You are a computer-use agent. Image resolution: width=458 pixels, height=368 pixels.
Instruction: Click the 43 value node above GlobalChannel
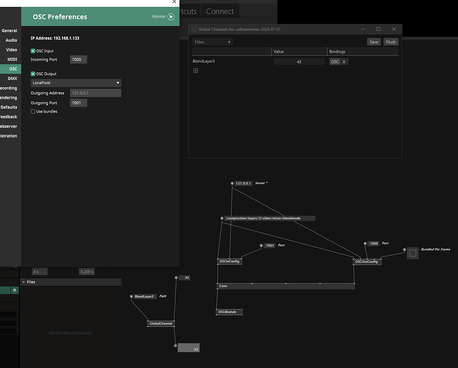185,278
